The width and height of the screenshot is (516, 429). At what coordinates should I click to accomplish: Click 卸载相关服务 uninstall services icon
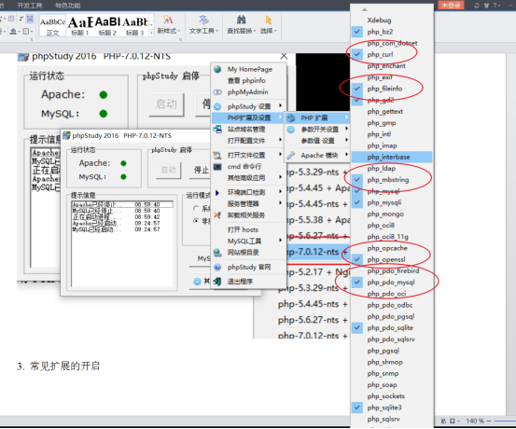tap(217, 215)
